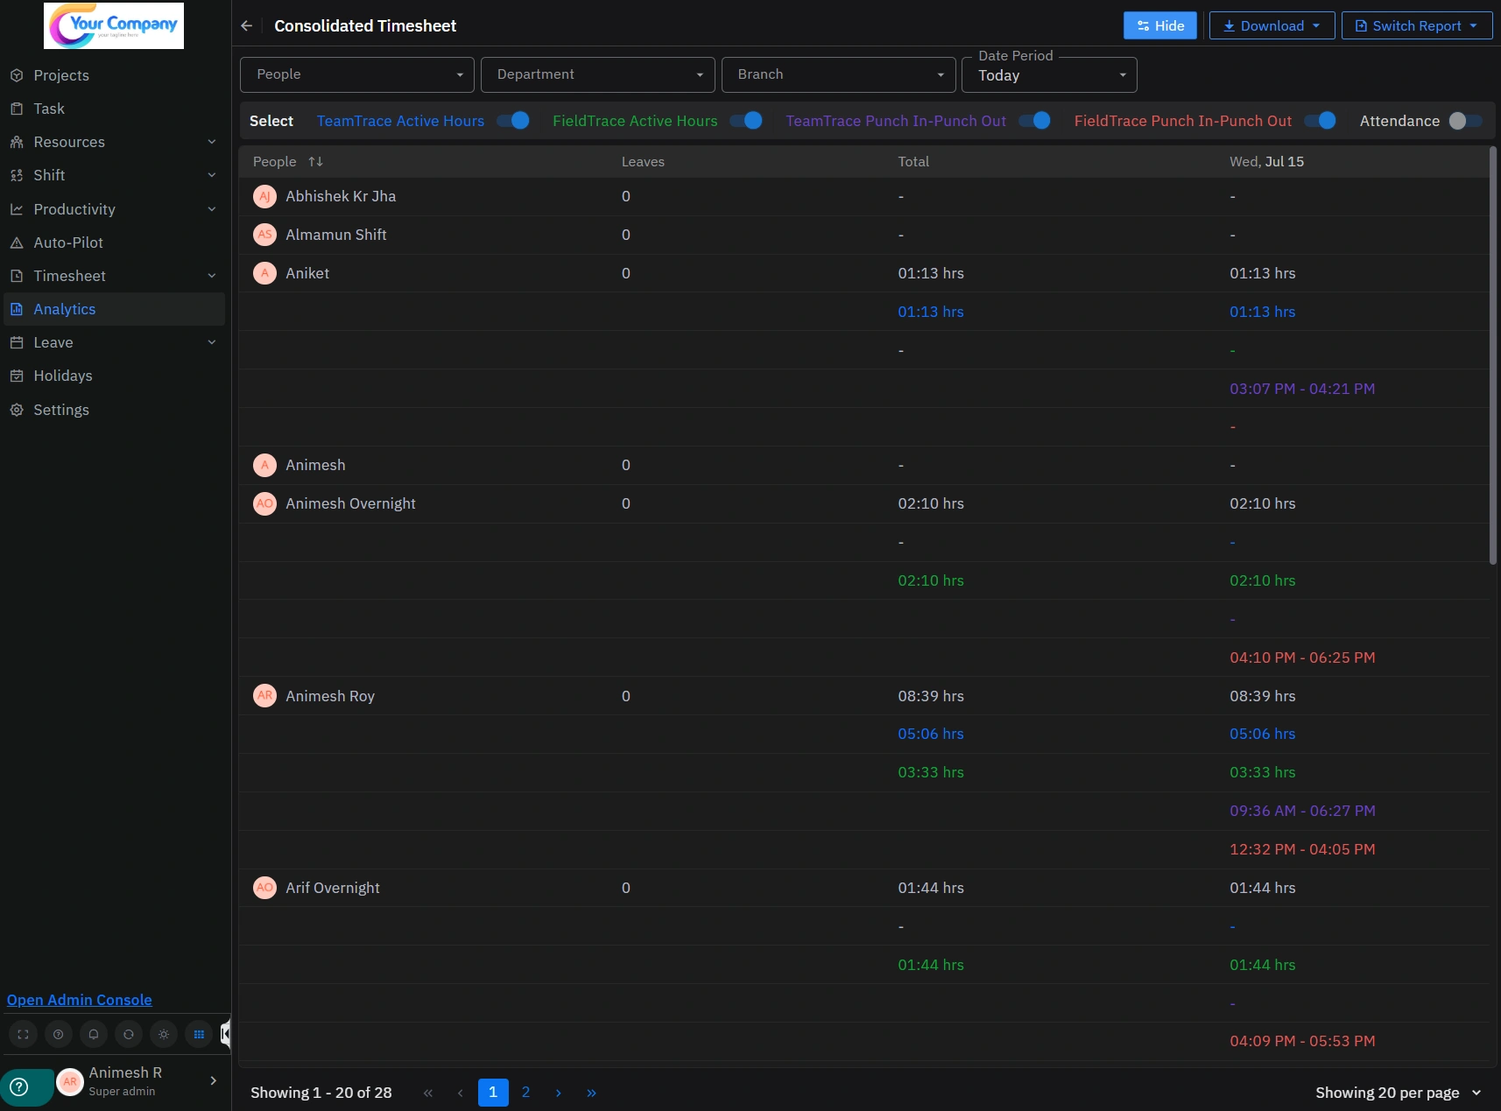Open Projects in the sidebar
This screenshot has width=1501, height=1111.
(x=114, y=75)
